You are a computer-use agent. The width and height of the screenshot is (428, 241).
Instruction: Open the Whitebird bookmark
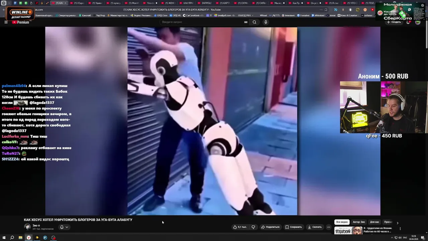pos(318,15)
